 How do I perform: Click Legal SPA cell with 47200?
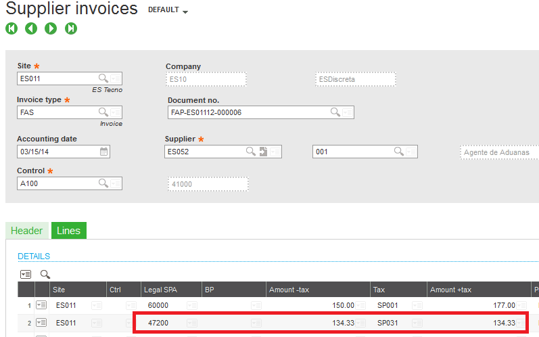[158, 323]
